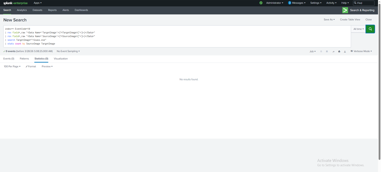Click the splunk>enterprise logo
This screenshot has height=172, width=381.
15,3
